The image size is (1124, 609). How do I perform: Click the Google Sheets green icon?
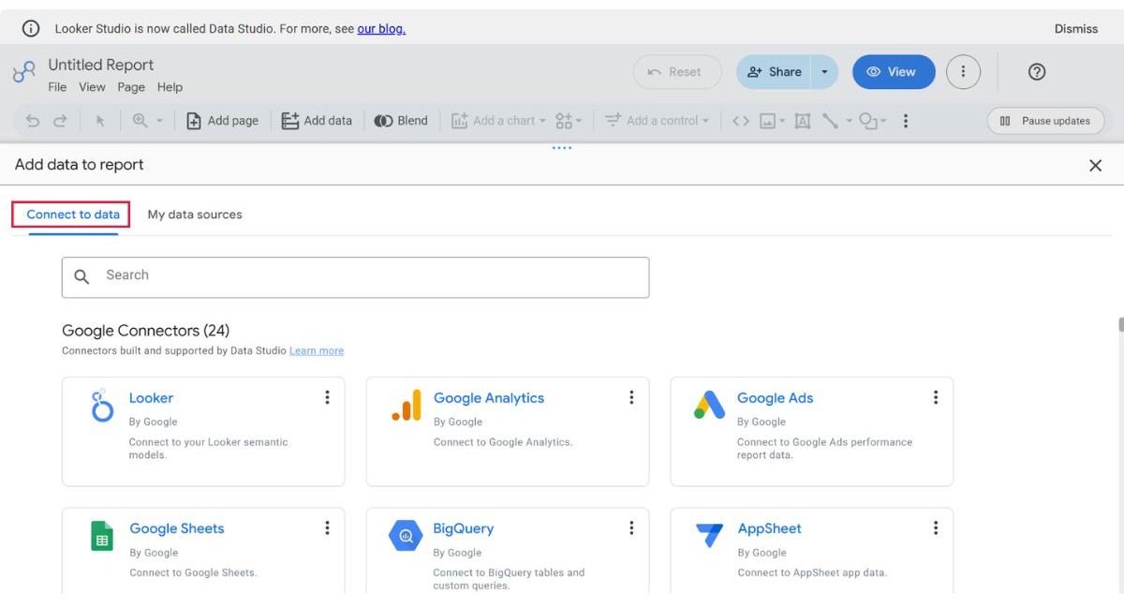point(102,536)
